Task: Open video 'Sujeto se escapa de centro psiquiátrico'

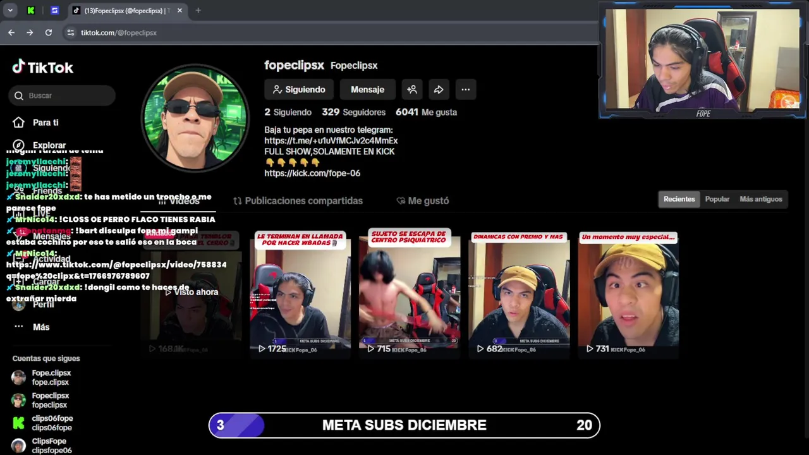Action: tap(410, 293)
